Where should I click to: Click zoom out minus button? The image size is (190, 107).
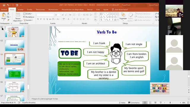(x=164, y=103)
